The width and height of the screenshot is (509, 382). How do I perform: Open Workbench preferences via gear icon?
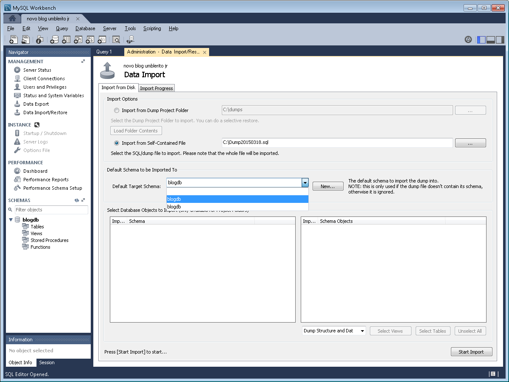[468, 39]
